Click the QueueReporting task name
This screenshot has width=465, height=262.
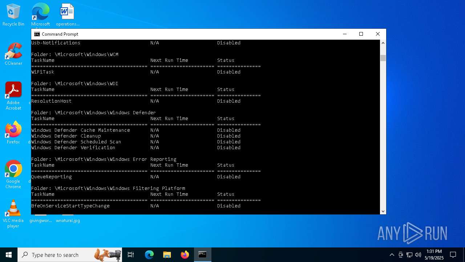coord(51,177)
